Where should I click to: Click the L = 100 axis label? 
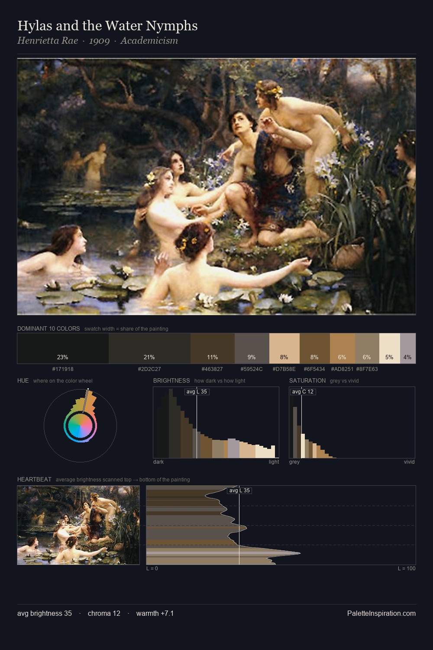tap(407, 569)
